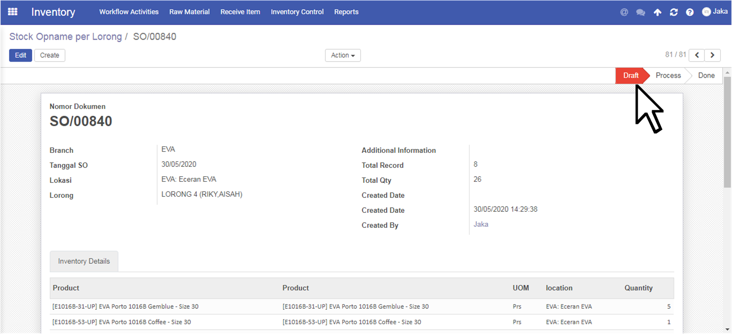The height and width of the screenshot is (334, 732).
Task: Open the Jaka link under Created By
Action: coord(481,225)
